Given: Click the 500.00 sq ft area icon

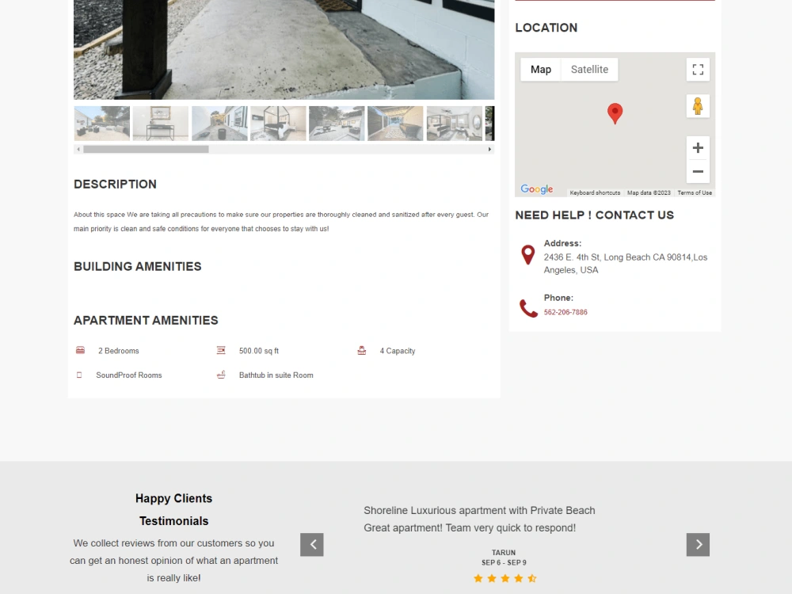Looking at the screenshot, I should point(221,350).
